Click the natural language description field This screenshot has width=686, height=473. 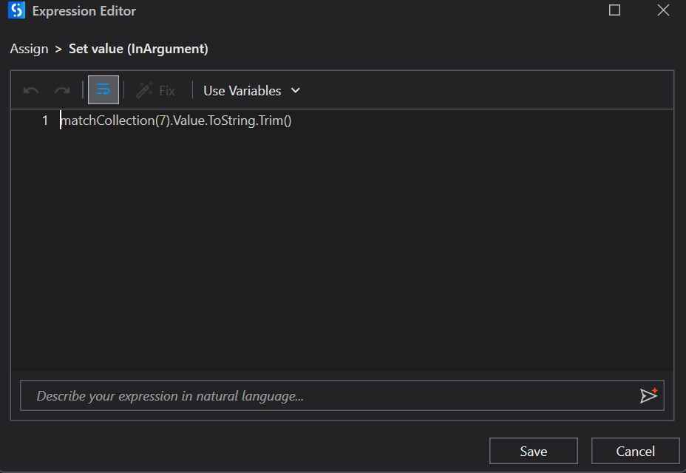click(296, 395)
